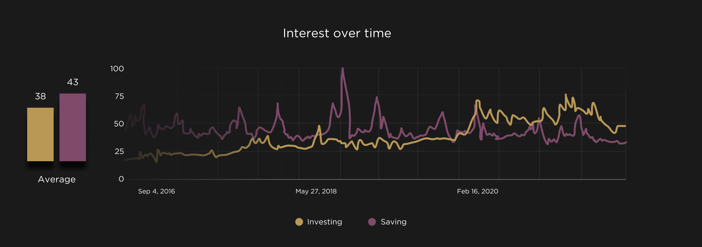Click the highest peak of the Saving line

coord(342,68)
